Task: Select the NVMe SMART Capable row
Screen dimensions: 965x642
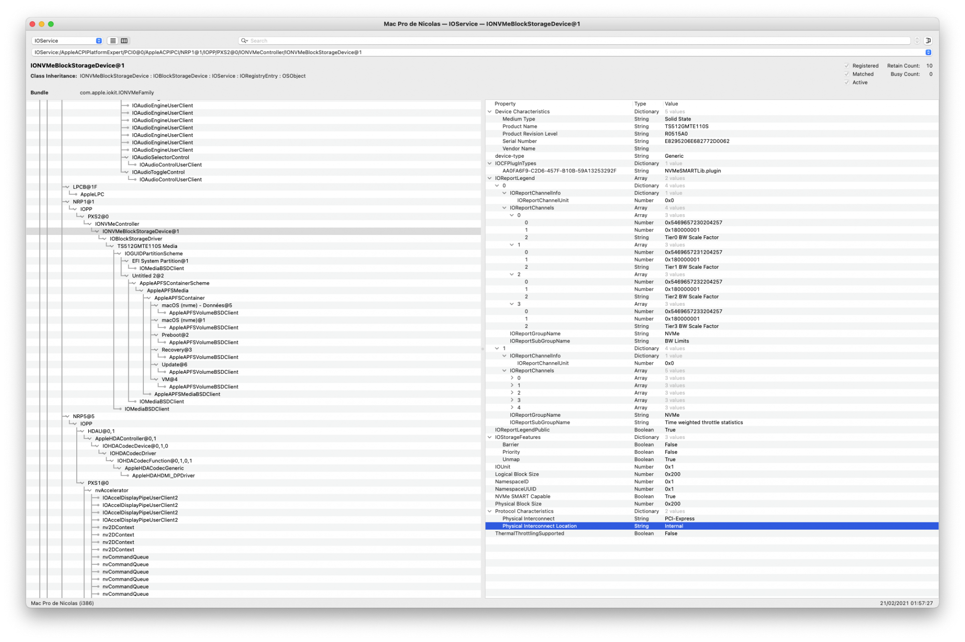Action: click(x=712, y=497)
